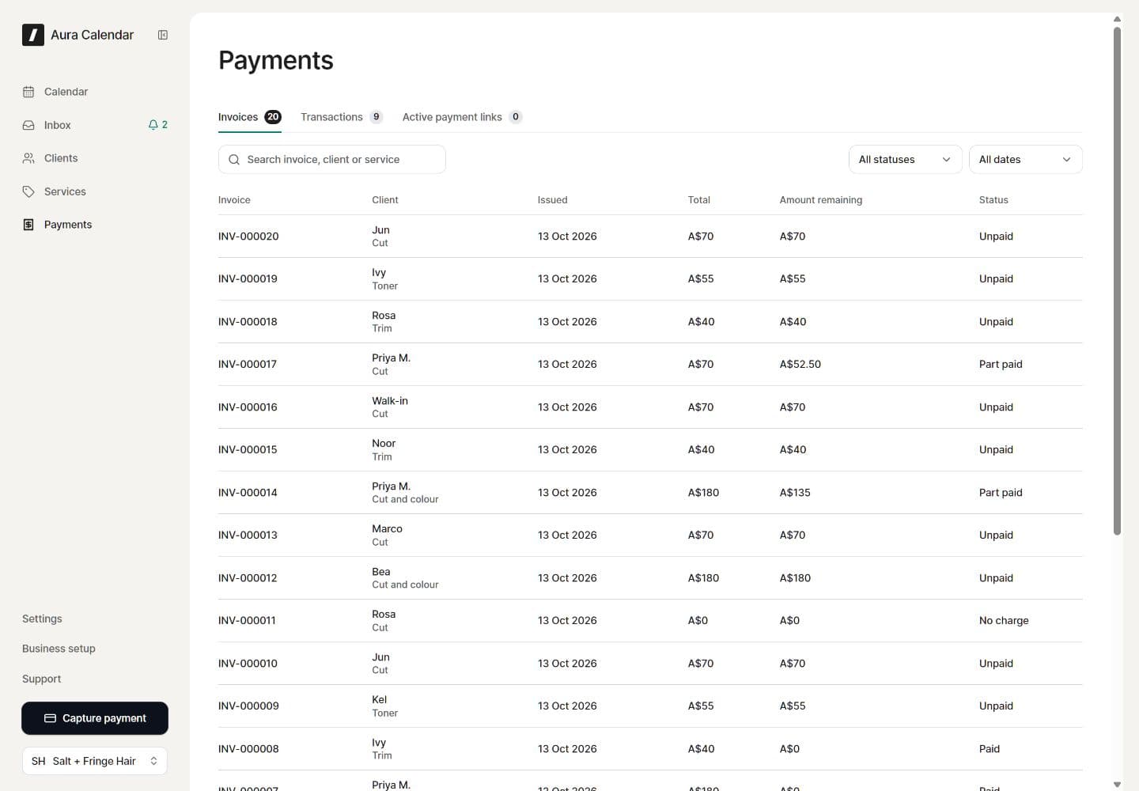The height and width of the screenshot is (791, 1139).
Task: Open the Salt + Fringe Hair business switcher
Action: [95, 761]
